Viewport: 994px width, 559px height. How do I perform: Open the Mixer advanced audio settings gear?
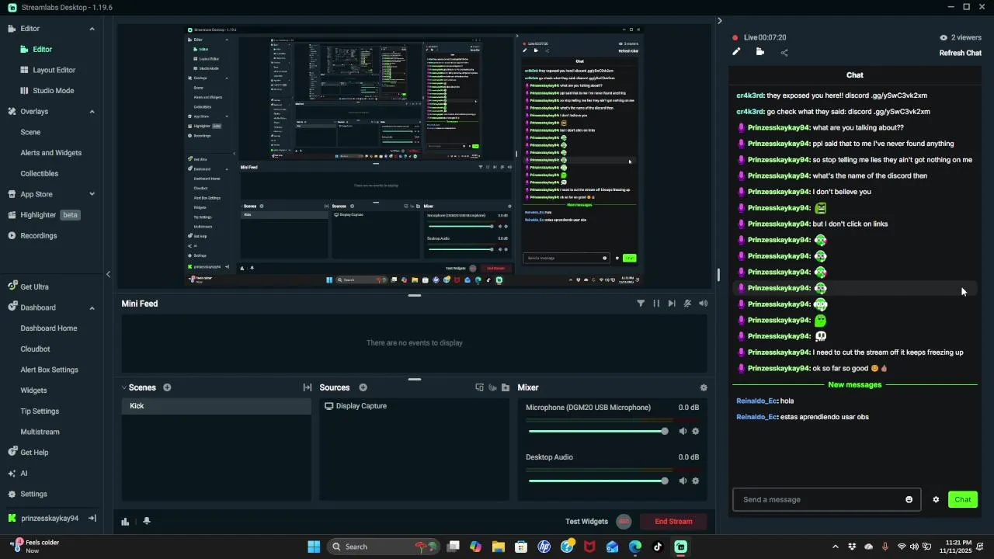(x=704, y=387)
